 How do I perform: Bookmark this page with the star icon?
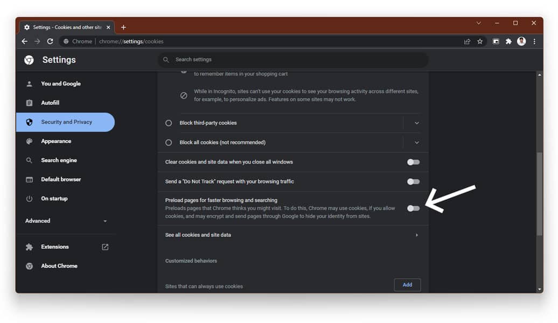point(480,41)
